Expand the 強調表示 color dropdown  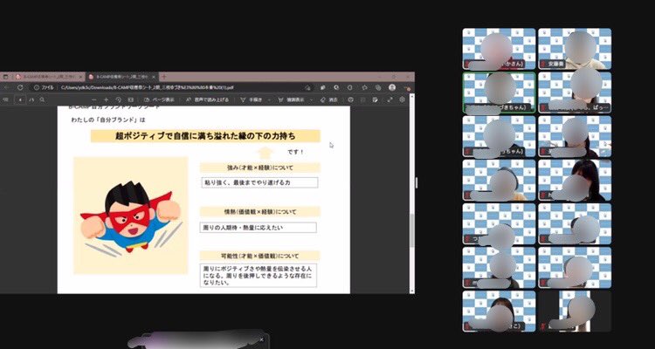[311, 99]
